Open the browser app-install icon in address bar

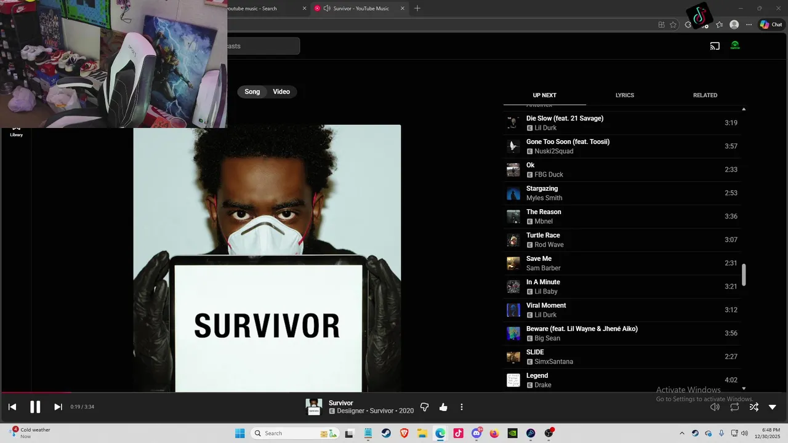[661, 25]
